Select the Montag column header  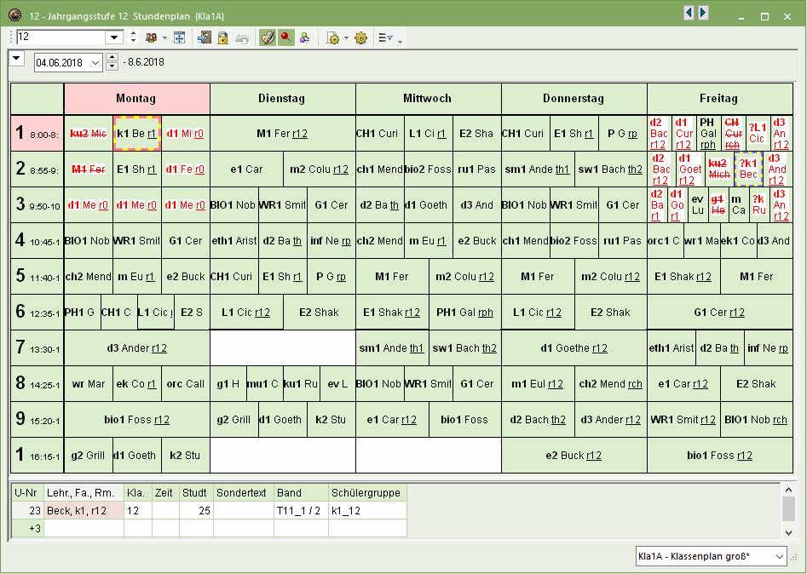point(136,99)
